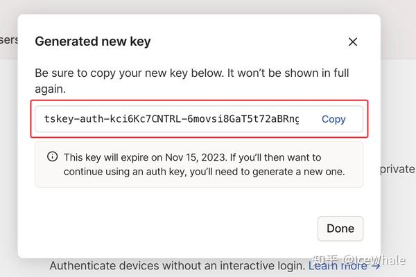Select the tskey-auth key text field
The image size is (416, 277).
pos(171,119)
